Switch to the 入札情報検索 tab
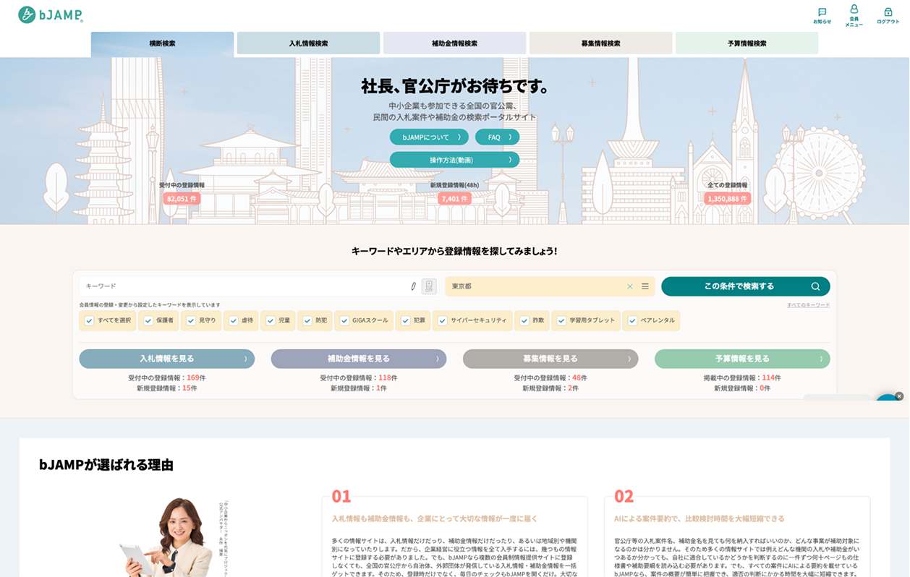910x577 pixels. coord(308,43)
